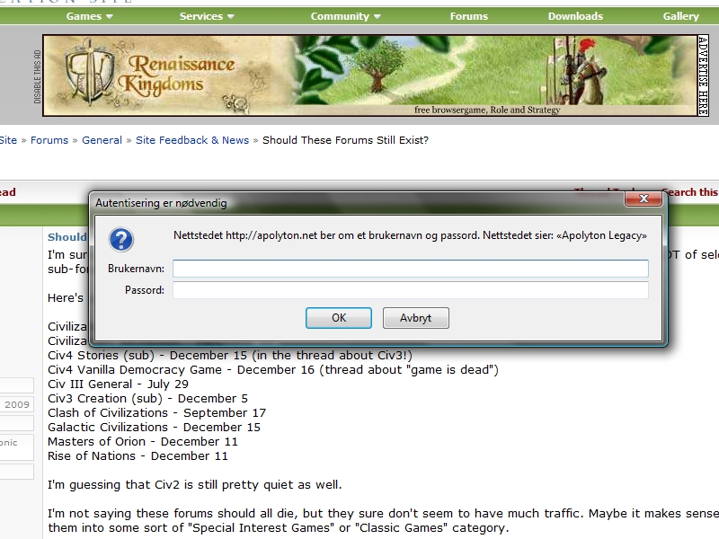
Task: Click the Renaissance Kingdoms shield logo
Action: tap(86, 75)
